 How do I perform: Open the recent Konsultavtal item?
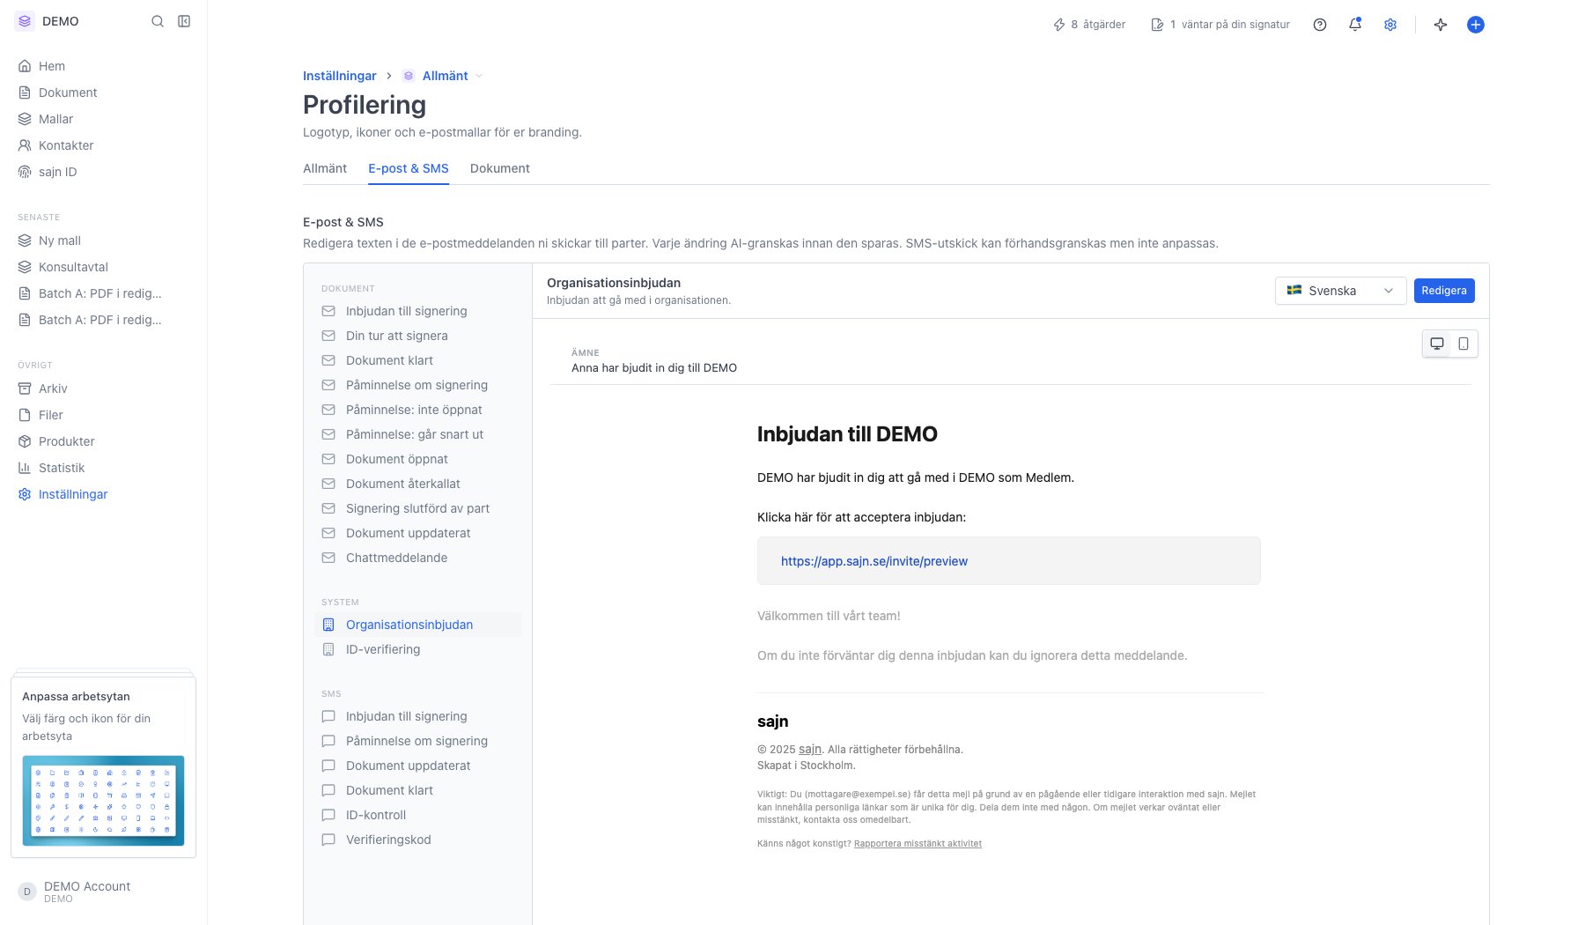104,267
